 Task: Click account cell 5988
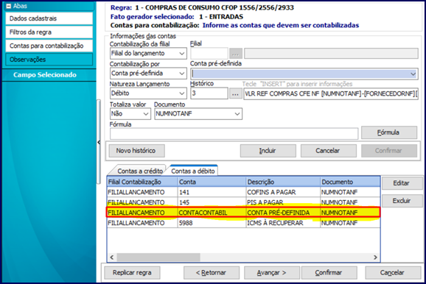(x=212, y=223)
